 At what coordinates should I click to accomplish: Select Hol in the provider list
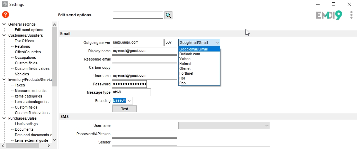pos(199,78)
